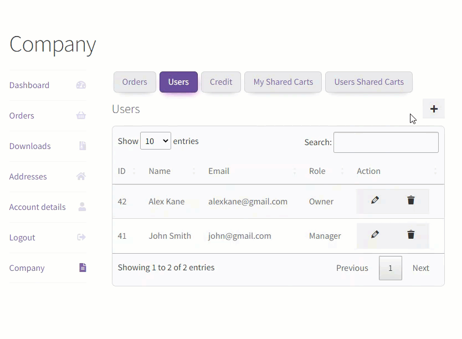This screenshot has height=339, width=462.
Task: Open Company link in the sidebar
Action: 27,268
